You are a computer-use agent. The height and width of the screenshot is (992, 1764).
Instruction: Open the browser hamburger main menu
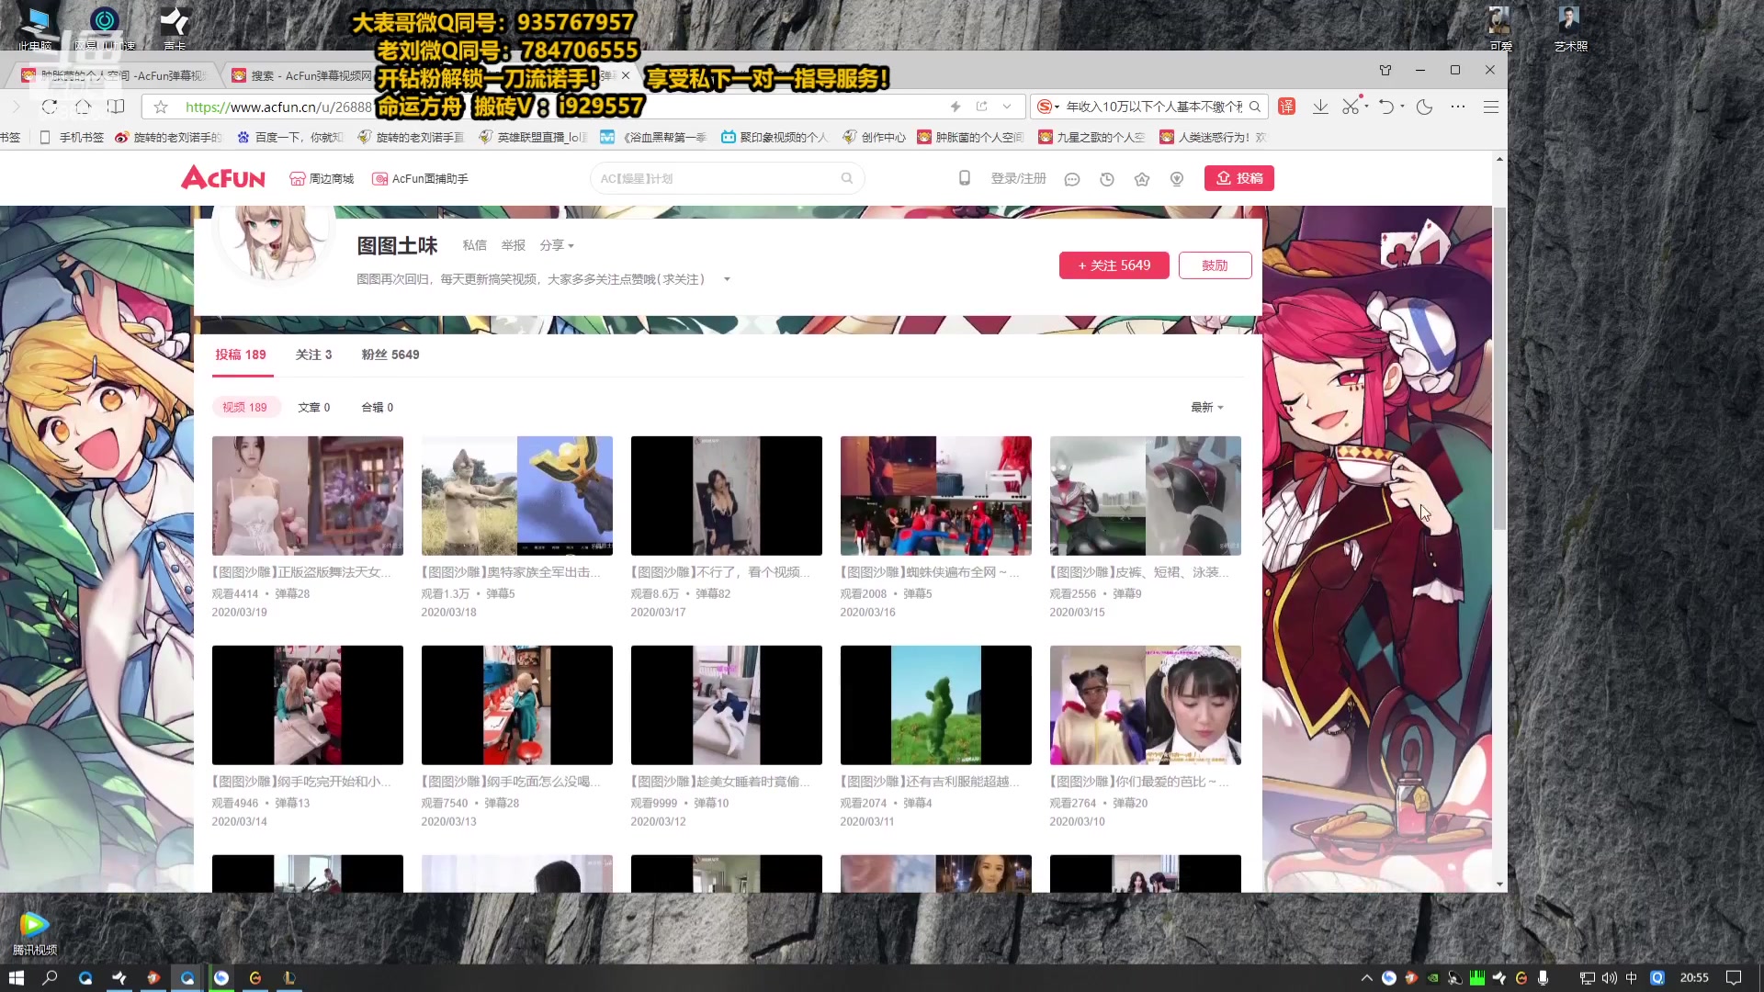[x=1491, y=107]
